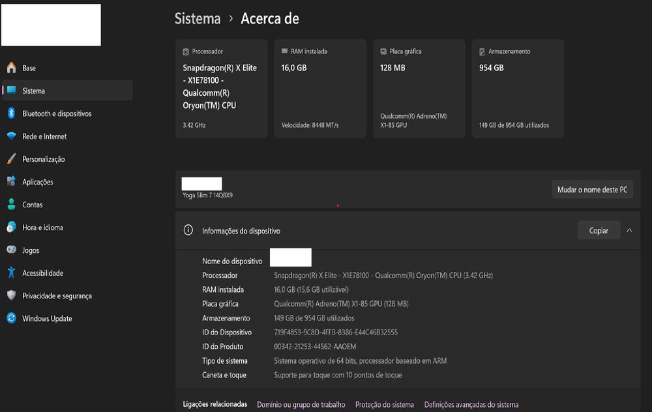Viewport: 652px width, 412px height.
Task: Open Definições avançadas do sistema link
Action: (x=471, y=405)
